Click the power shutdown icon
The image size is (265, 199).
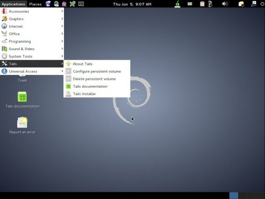(x=262, y=4)
